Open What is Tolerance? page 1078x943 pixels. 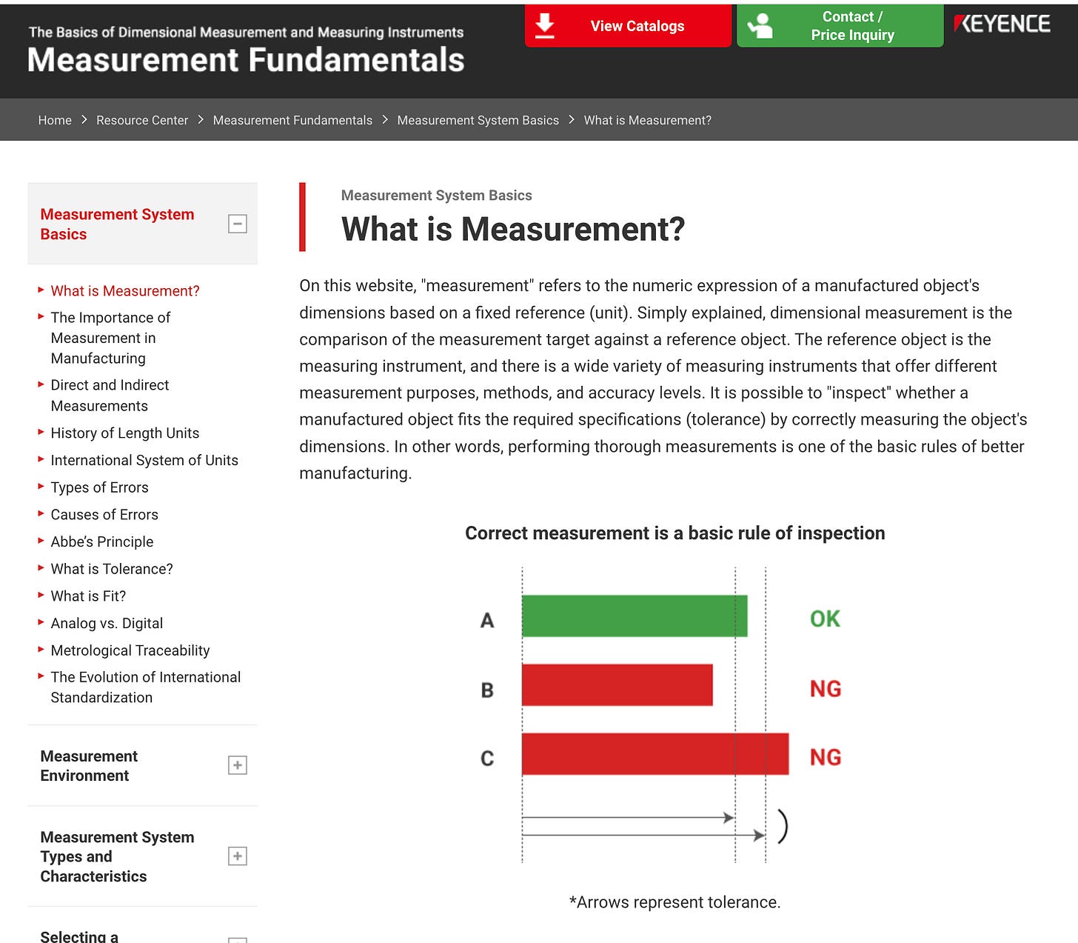point(112,569)
